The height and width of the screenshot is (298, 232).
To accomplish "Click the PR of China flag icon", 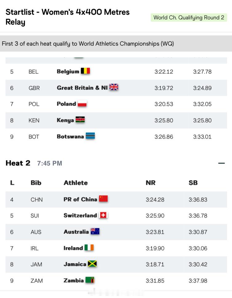I will [103, 199].
